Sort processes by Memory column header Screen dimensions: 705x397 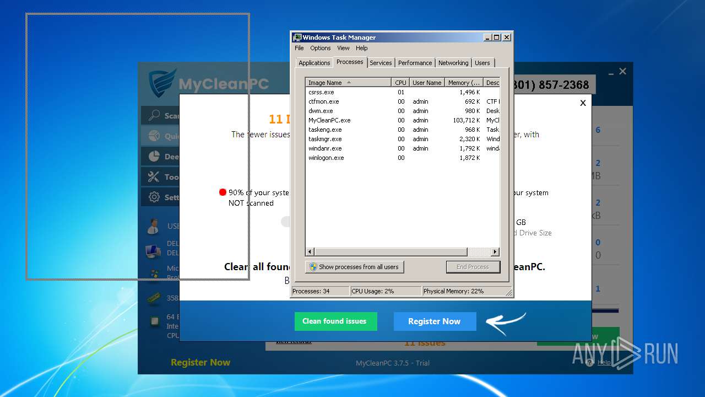point(464,83)
